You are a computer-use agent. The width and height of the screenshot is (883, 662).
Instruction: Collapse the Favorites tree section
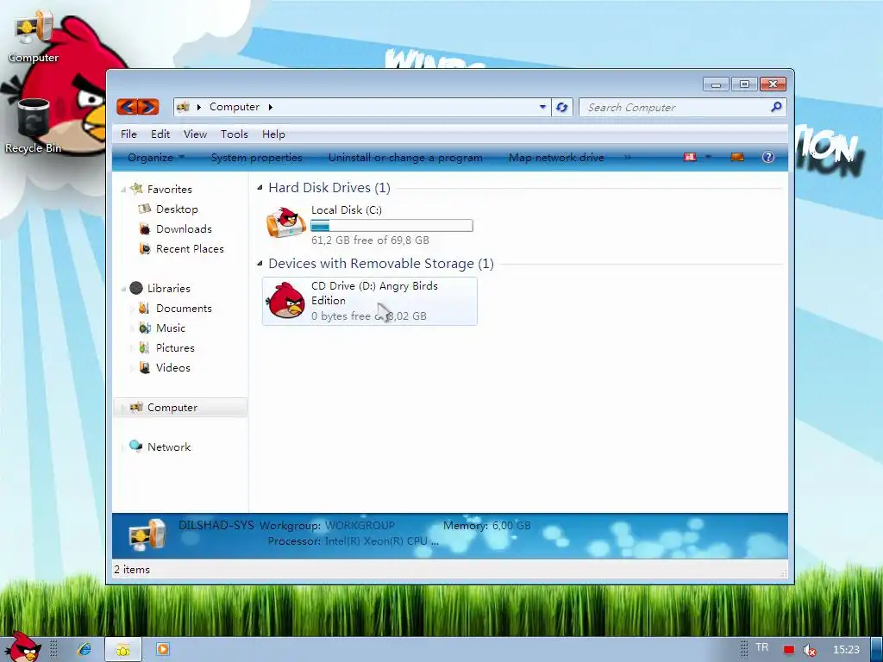tap(123, 190)
